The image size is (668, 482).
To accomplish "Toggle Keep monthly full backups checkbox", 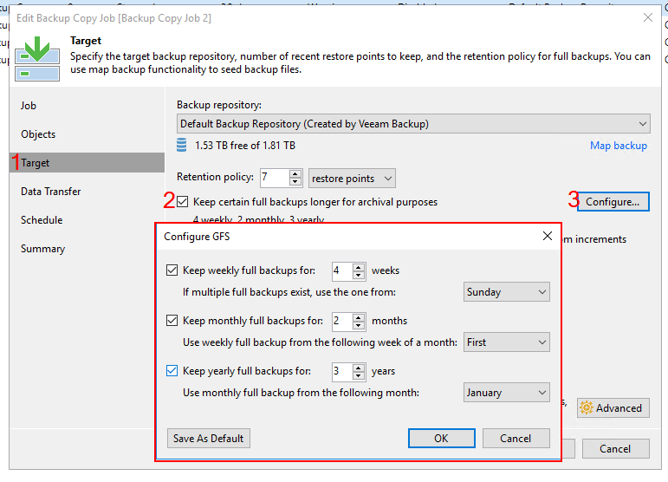I will pos(172,321).
